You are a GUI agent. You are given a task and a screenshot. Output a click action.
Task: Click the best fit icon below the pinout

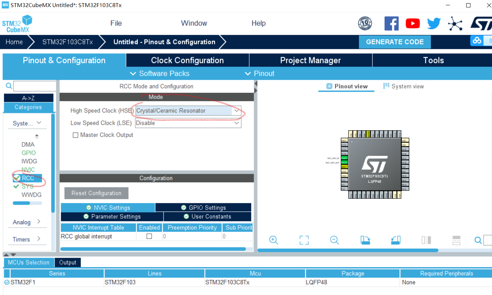pyautogui.click(x=304, y=240)
